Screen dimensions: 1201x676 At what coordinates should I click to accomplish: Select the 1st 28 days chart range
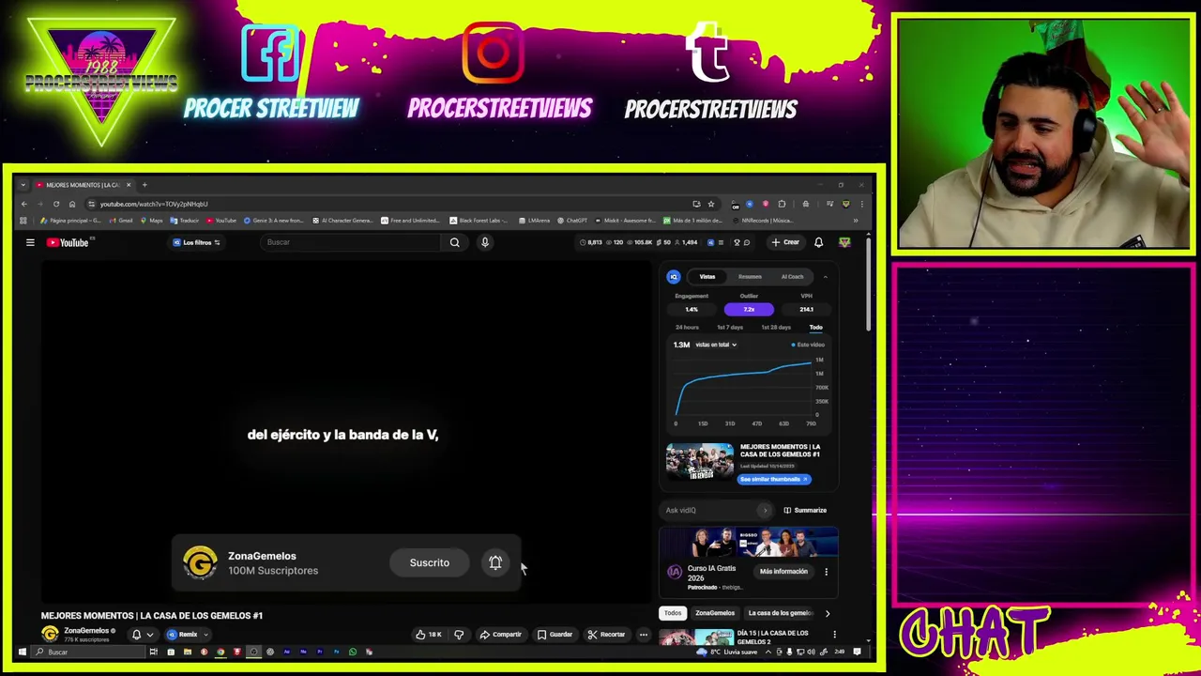click(776, 328)
